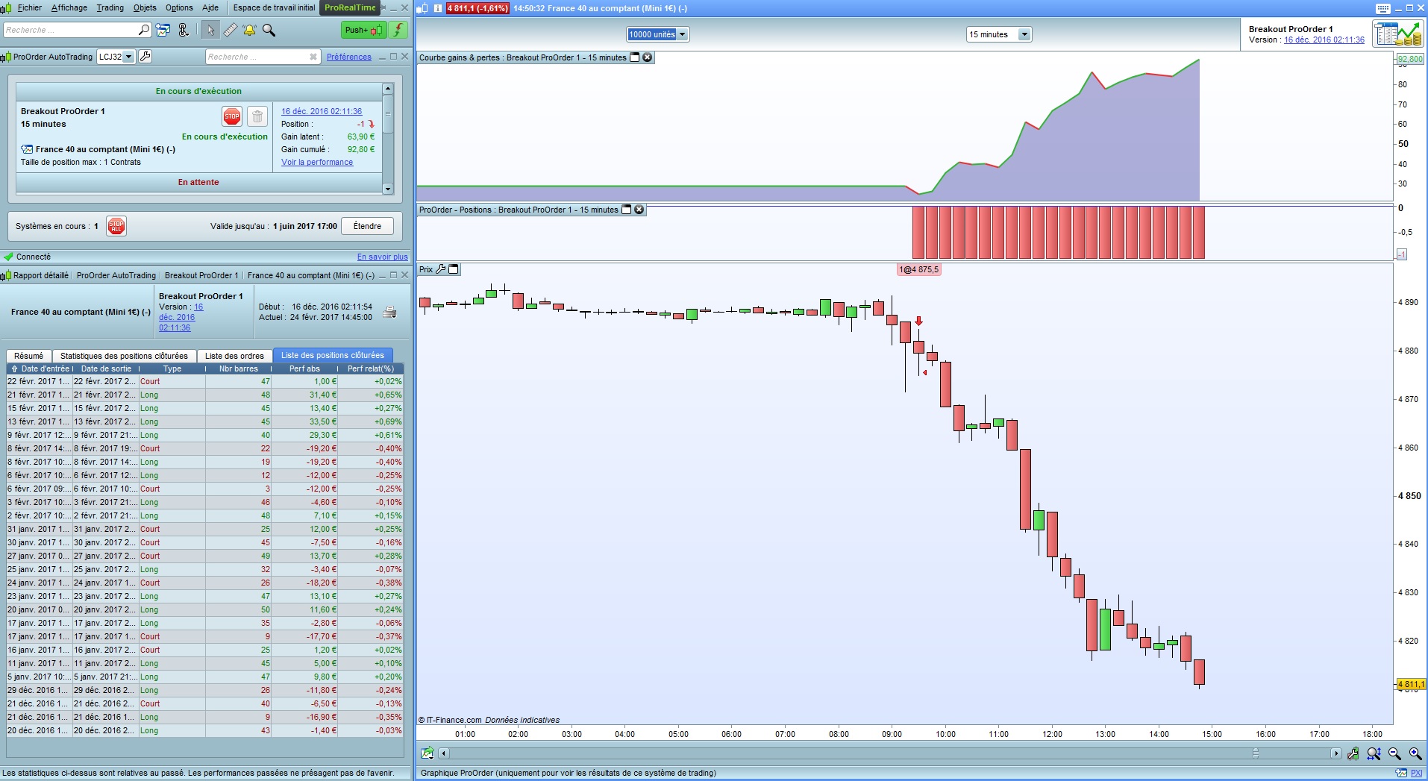This screenshot has width=1428, height=781.
Task: Open the PXI link in the status bar
Action: 1417,773
